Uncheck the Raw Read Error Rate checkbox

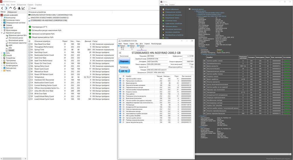(x=29, y=44)
